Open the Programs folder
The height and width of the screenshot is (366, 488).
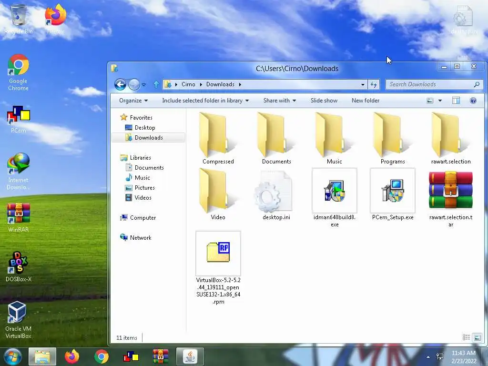(x=393, y=138)
